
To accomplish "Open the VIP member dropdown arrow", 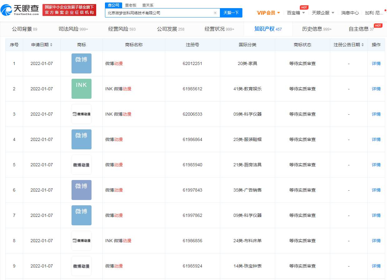I will coord(279,13).
